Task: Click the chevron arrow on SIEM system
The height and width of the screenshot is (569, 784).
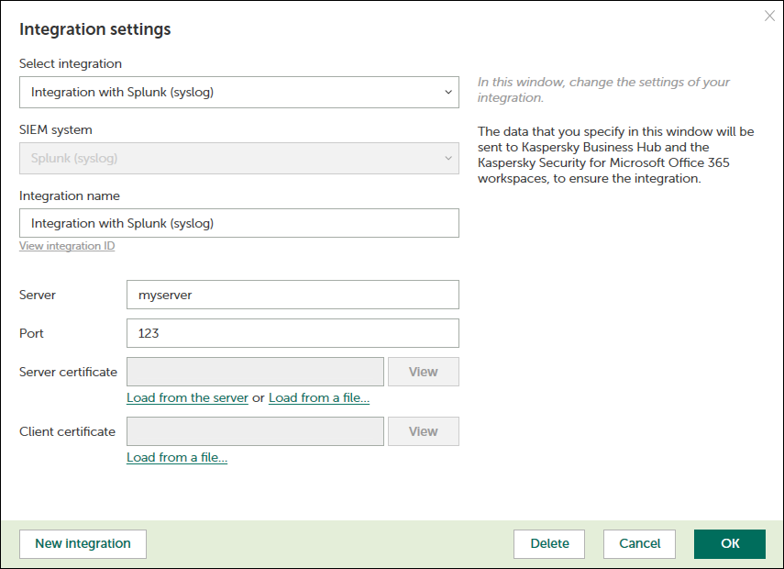Action: [447, 158]
